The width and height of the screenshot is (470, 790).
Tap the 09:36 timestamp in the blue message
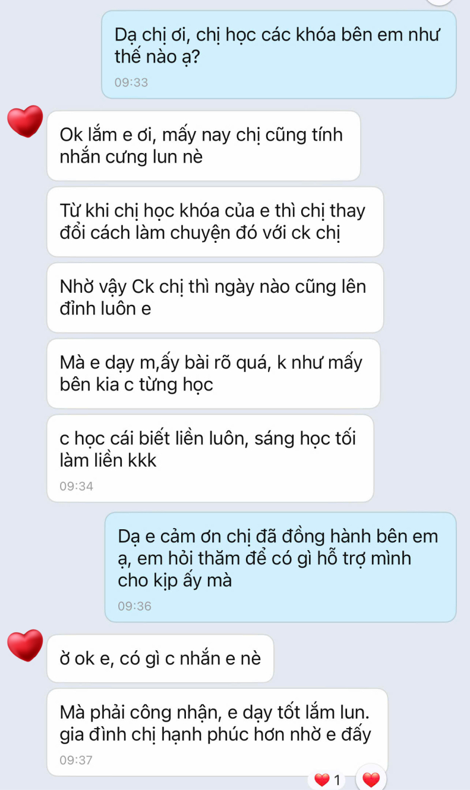click(135, 607)
